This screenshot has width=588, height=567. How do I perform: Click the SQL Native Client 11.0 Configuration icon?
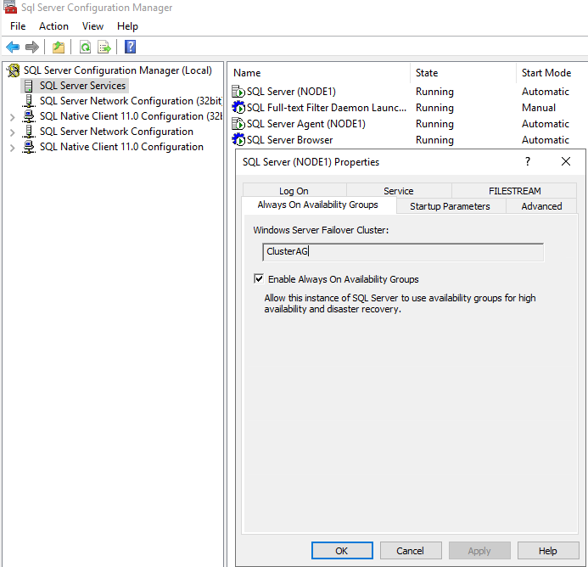pyautogui.click(x=29, y=147)
